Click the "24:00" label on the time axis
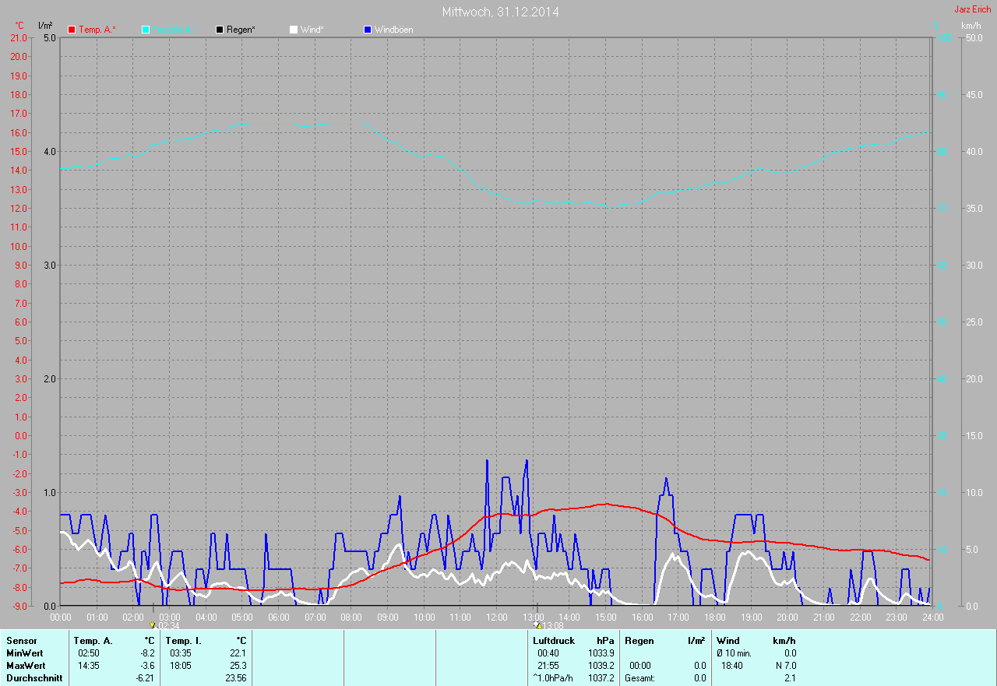Screen dimensions: 997x686 [932, 617]
